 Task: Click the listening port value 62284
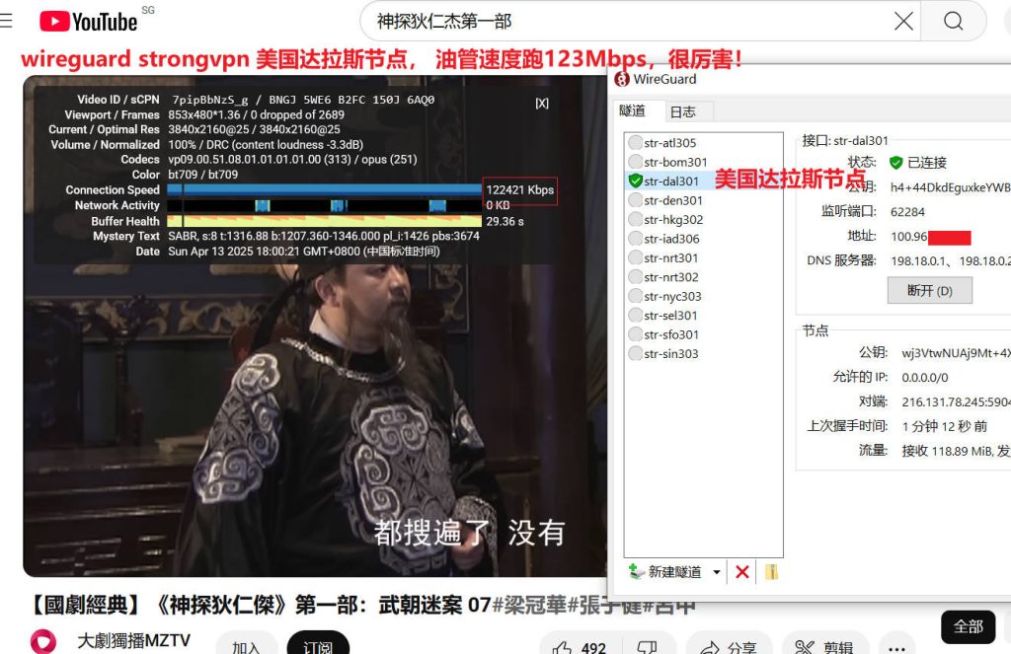907,212
